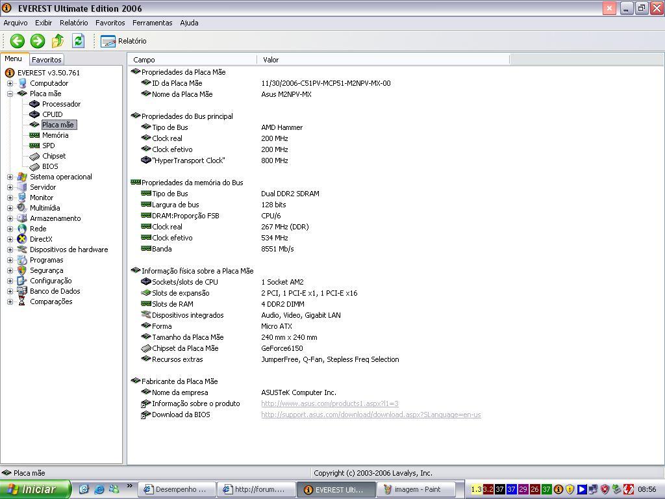The height and width of the screenshot is (499, 665).
Task: Expand the Servidor node
Action: [x=10, y=188]
